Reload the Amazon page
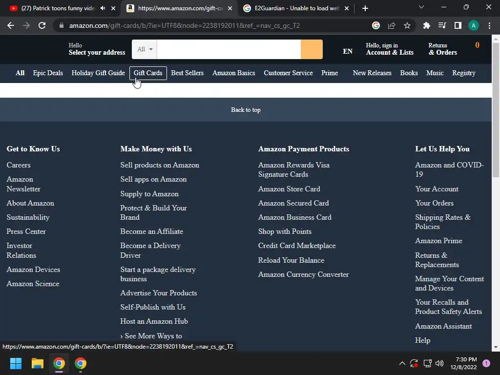500x375 pixels. pos(42,25)
